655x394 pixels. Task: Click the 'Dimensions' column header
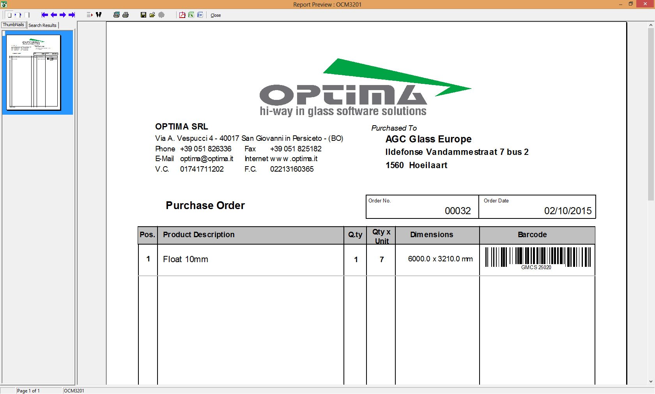(432, 234)
